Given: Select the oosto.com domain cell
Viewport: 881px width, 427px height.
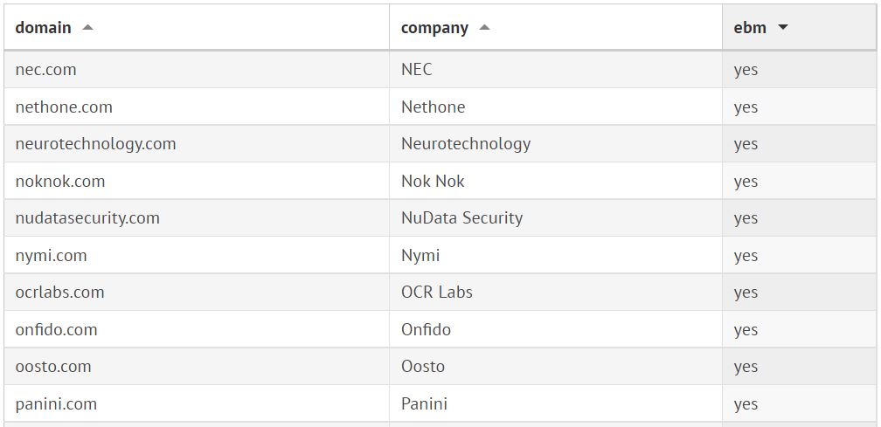Looking at the screenshot, I should pos(53,367).
